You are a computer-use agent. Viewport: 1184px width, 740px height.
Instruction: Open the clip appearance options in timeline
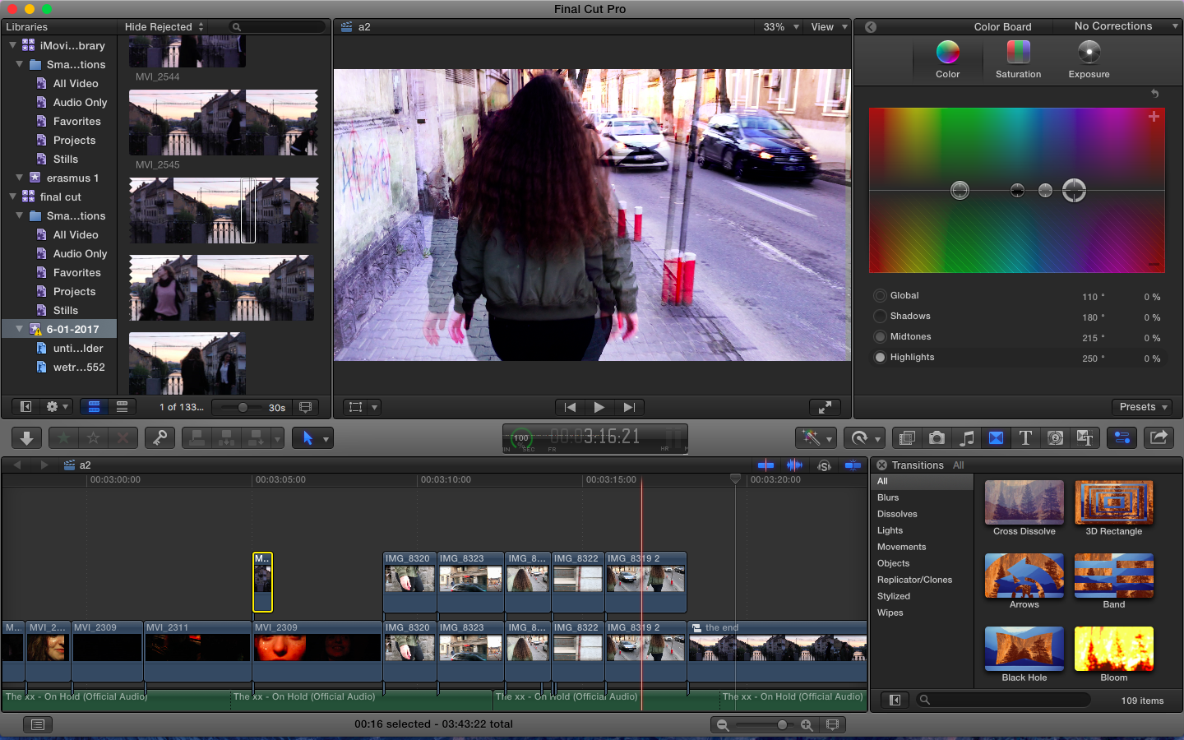[x=832, y=724]
